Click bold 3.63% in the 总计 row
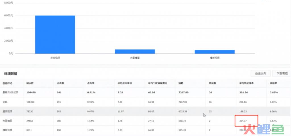This screenshot has width=291, height=136. (274, 92)
